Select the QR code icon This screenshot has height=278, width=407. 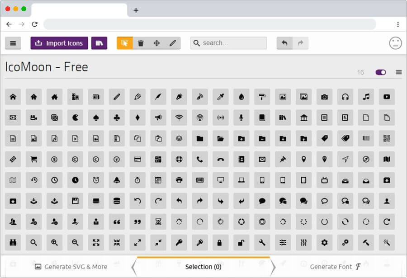click(387, 138)
